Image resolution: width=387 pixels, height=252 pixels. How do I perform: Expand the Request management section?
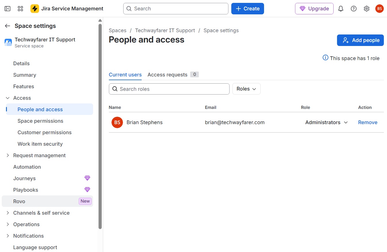tap(8, 155)
